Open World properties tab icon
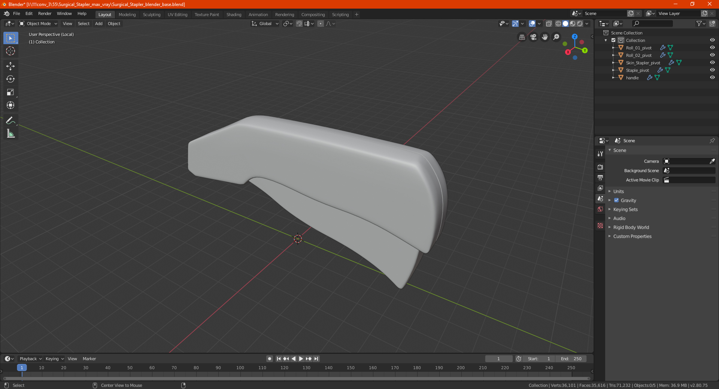Image resolution: width=719 pixels, height=389 pixels. (600, 209)
